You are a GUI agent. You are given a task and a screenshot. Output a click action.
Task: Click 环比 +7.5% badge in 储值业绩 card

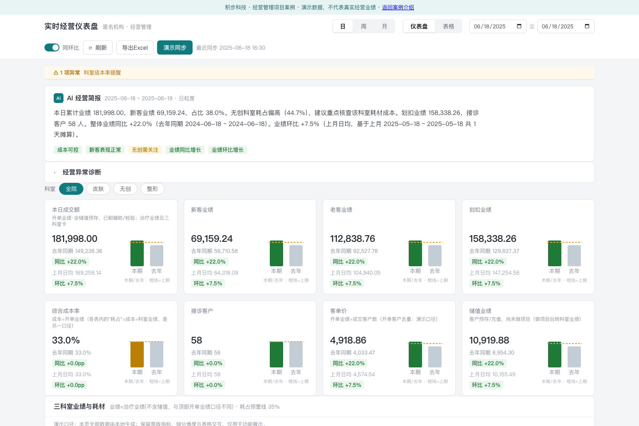[x=486, y=385]
